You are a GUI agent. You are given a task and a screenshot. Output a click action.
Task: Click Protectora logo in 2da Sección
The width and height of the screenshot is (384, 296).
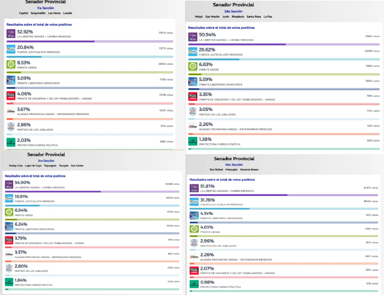(193, 141)
